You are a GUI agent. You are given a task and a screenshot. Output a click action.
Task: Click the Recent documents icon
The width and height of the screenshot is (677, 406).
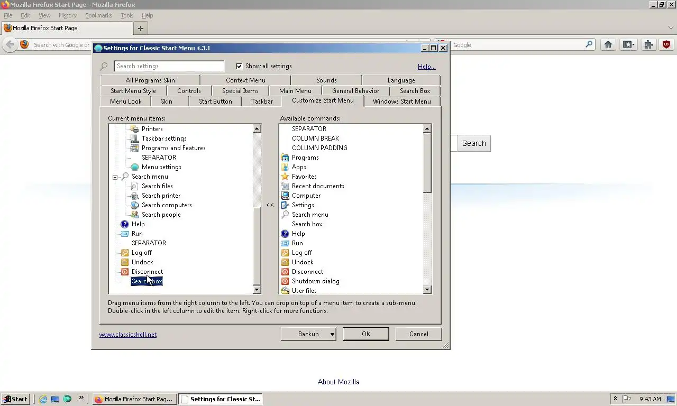285,186
